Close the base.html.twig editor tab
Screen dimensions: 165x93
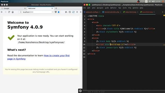click(154, 12)
